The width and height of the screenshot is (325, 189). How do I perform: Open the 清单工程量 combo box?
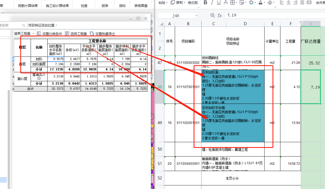click(24, 34)
